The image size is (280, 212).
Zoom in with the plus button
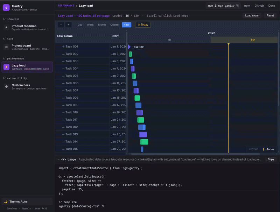[x=68, y=24]
